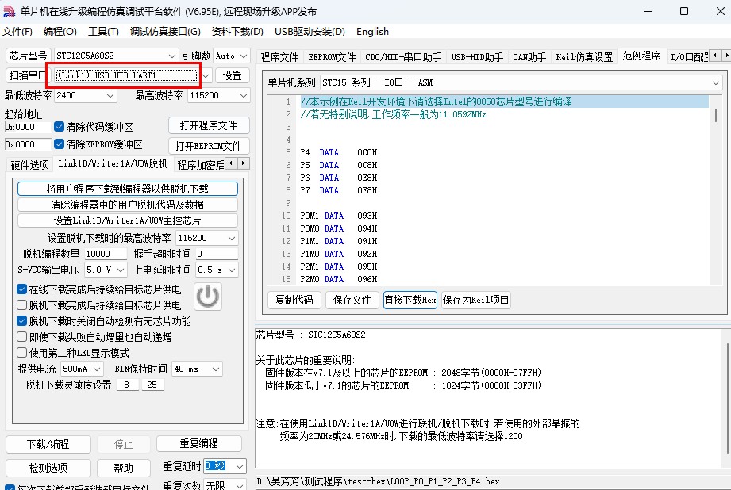Click 打开EEPROM文件 button

tap(209, 146)
